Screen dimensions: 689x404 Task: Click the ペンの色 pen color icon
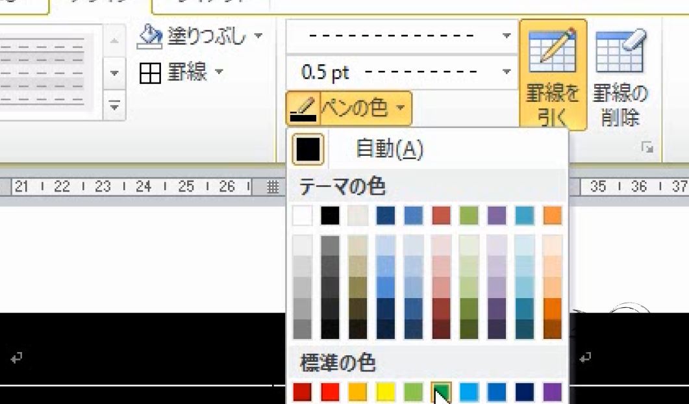[x=303, y=108]
